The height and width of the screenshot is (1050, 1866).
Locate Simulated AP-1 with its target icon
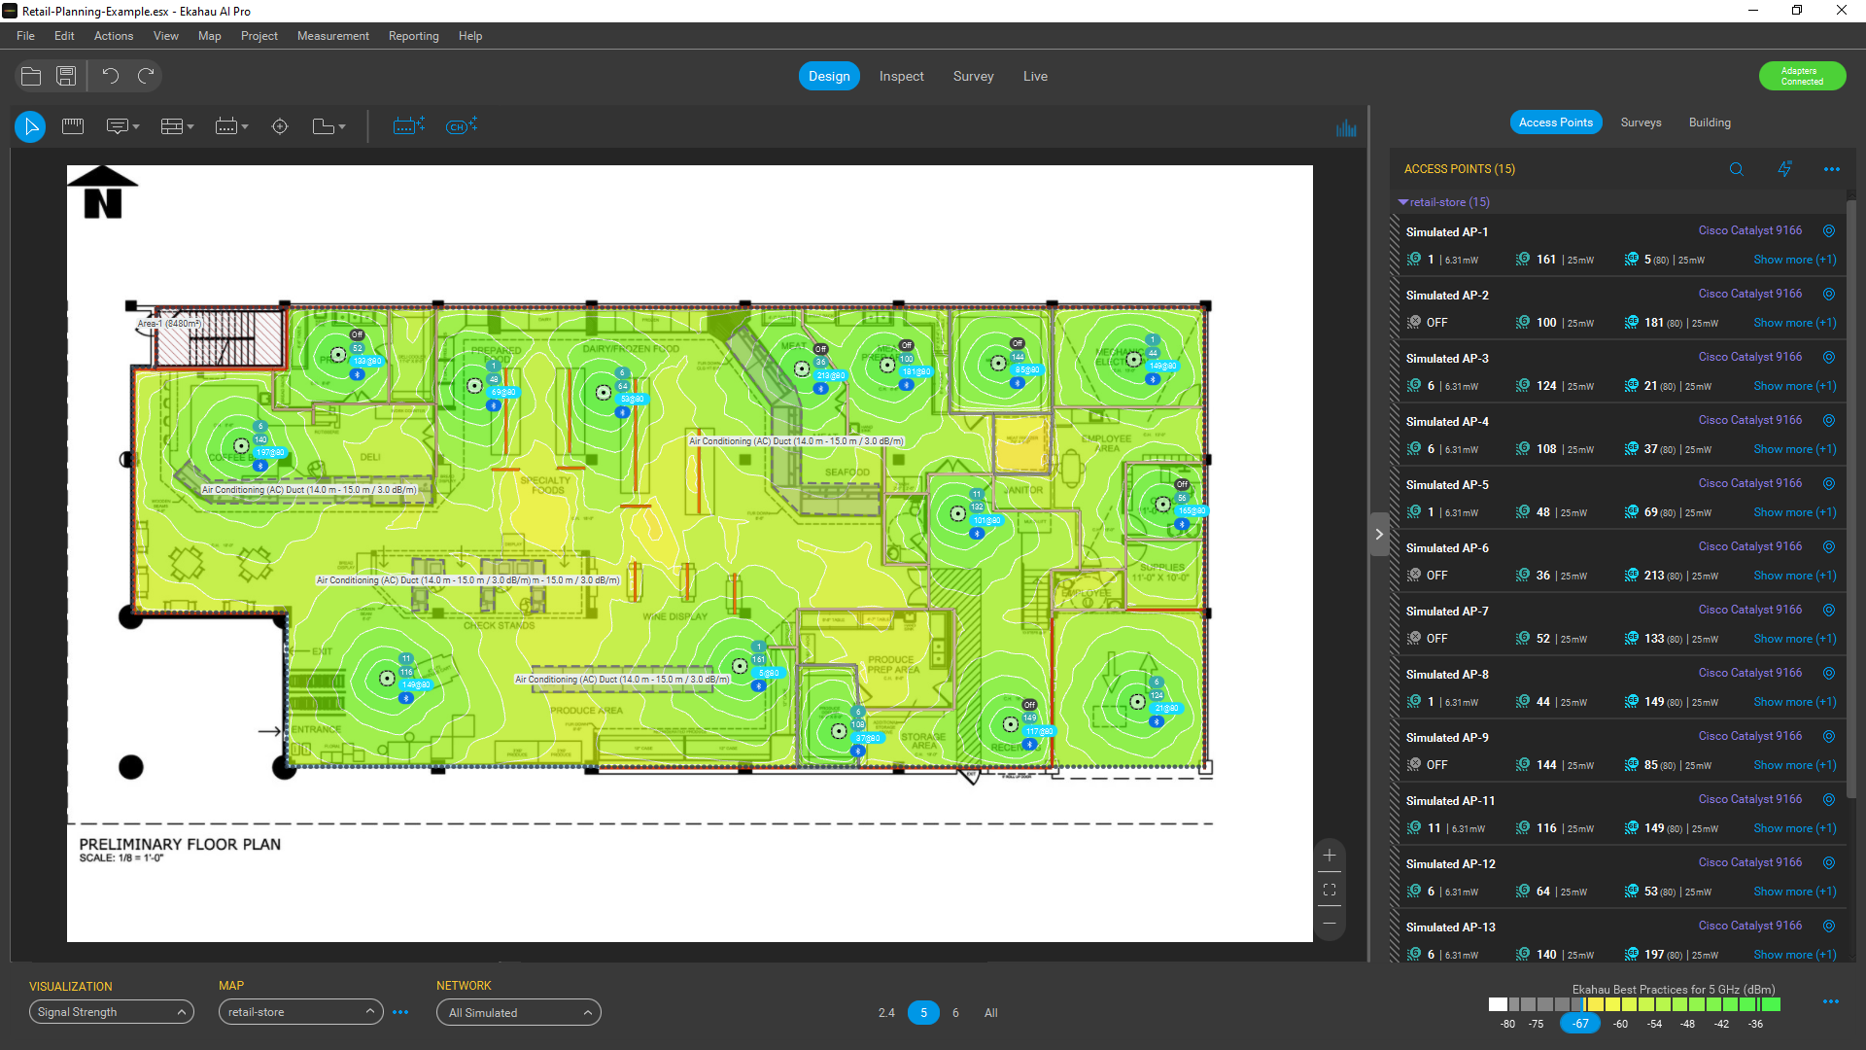[x=1828, y=231]
